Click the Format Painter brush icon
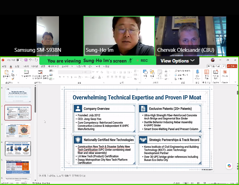The height and width of the screenshot is (185, 239). click(13, 79)
